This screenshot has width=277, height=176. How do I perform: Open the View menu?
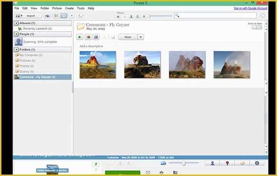34,9
